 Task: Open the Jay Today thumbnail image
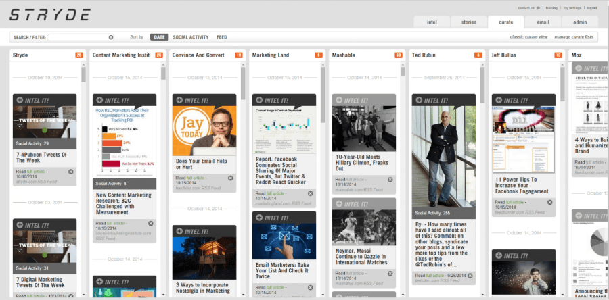204,131
